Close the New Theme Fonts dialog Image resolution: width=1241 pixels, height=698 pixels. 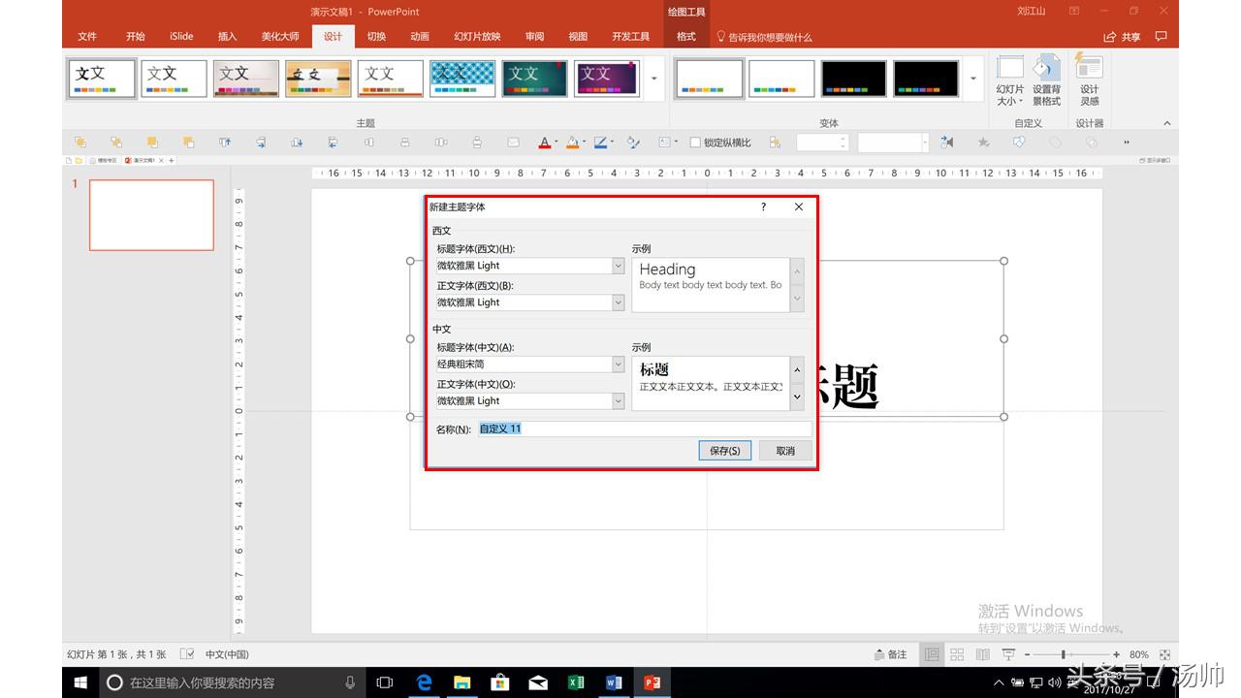pos(799,206)
